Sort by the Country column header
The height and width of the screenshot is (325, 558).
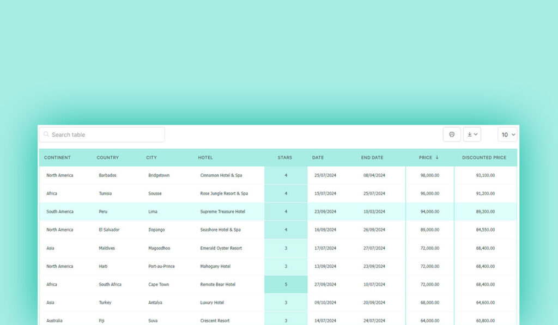[107, 158]
